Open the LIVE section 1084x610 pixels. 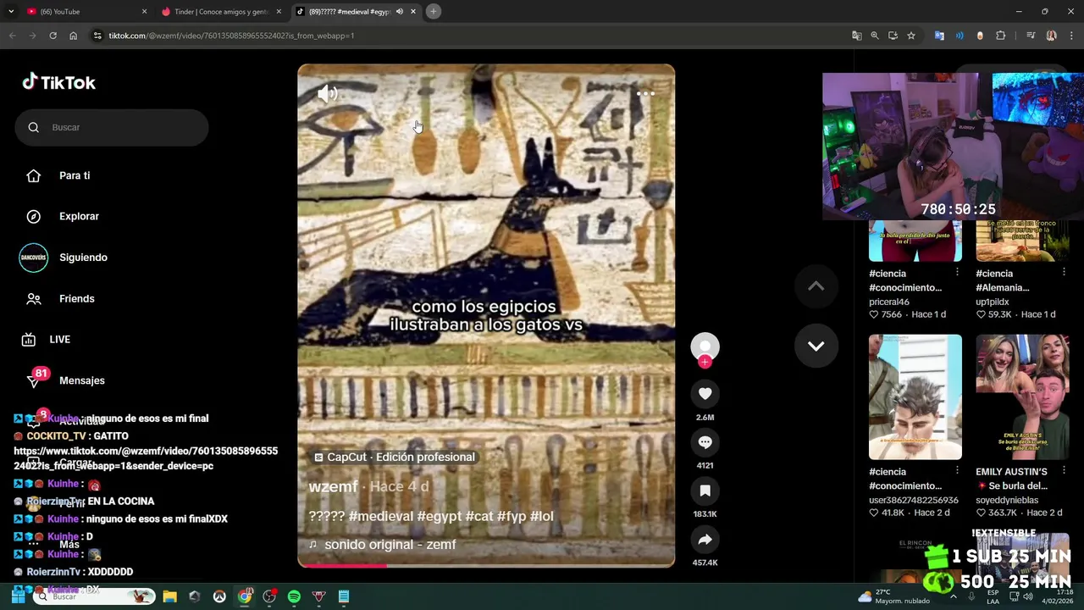59,339
